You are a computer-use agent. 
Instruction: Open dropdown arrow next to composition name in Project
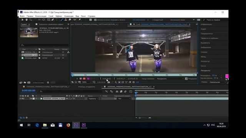[68, 28]
